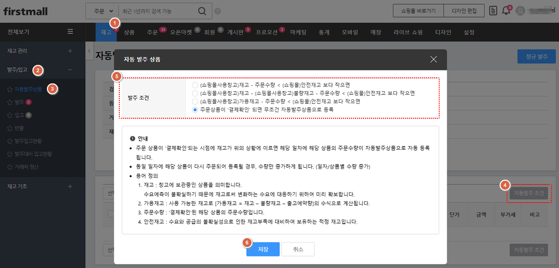Expand the 재고 관리 sidebar section
Image resolution: width=559 pixels, height=268 pixels.
(x=70, y=51)
